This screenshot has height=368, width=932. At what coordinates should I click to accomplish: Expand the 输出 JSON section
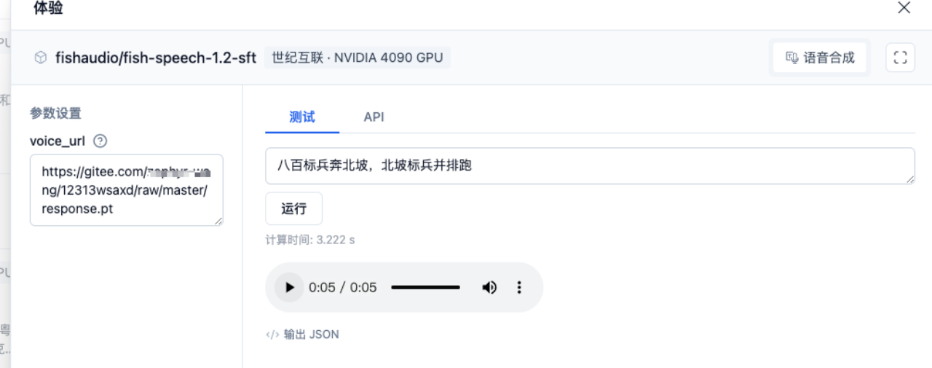tap(303, 334)
